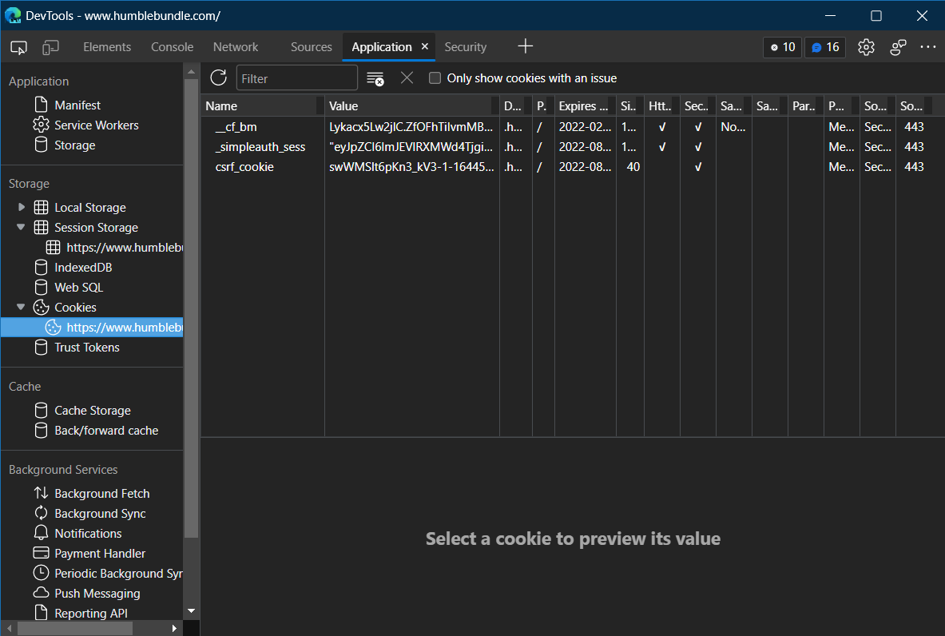The image size is (945, 636).
Task: Click sidebar scroll up arrow
Action: [x=191, y=71]
